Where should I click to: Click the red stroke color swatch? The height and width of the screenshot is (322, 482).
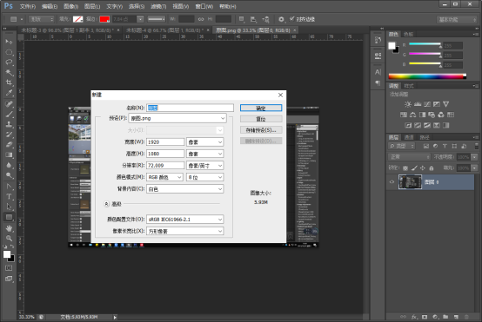point(104,19)
